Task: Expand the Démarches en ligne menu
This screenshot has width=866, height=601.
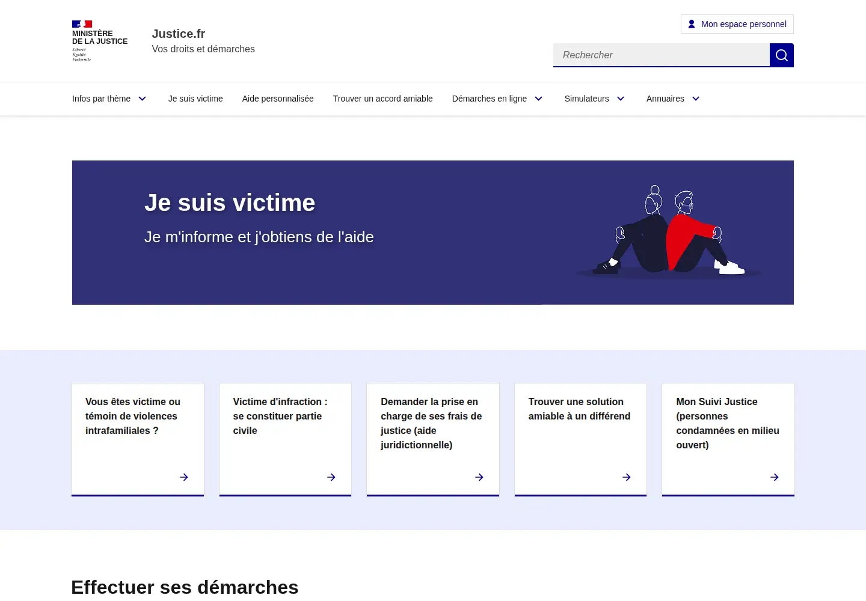Action: pyautogui.click(x=497, y=99)
